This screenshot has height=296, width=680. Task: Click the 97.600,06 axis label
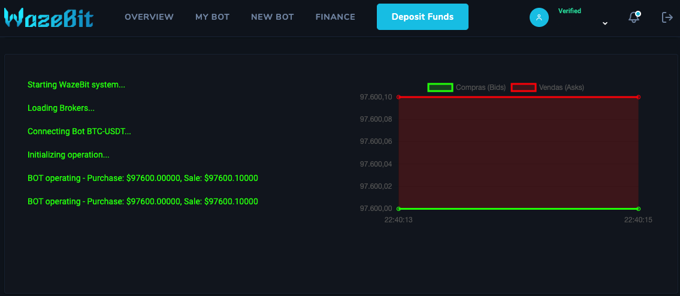pyautogui.click(x=376, y=141)
